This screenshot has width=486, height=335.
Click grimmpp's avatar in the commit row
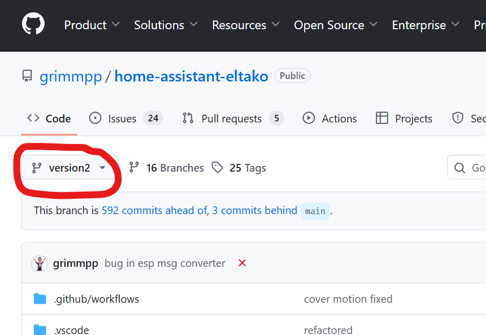coord(39,263)
